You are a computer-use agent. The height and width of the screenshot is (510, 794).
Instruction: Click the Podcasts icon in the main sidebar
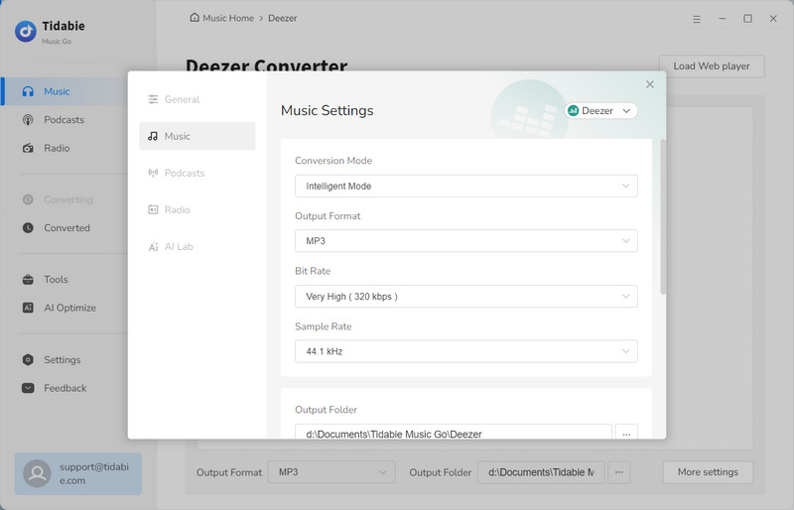tap(28, 120)
